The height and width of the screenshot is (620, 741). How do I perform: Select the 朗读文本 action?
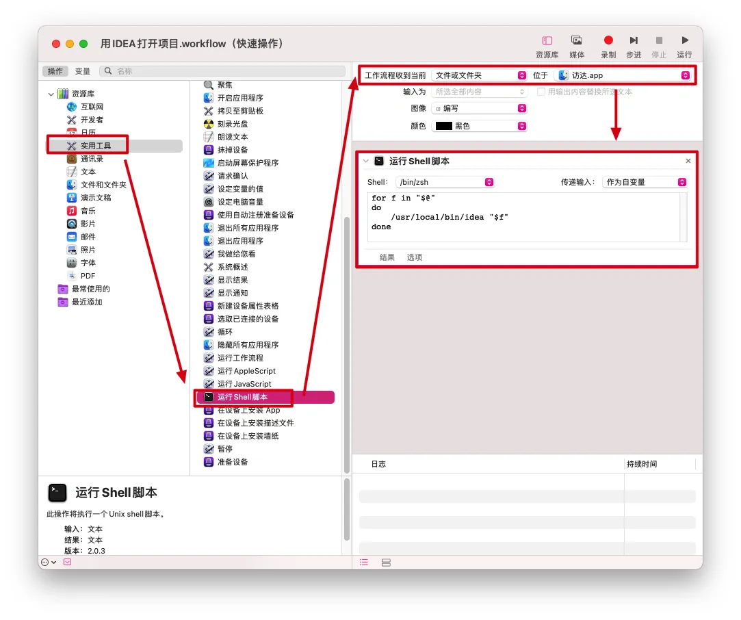pyautogui.click(x=226, y=137)
